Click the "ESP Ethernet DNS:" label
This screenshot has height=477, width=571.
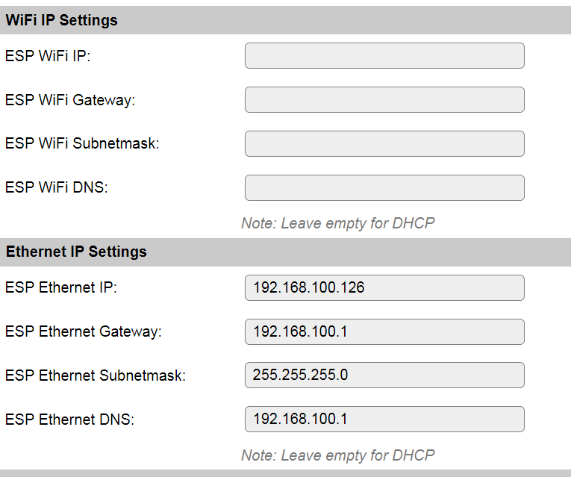pos(70,420)
